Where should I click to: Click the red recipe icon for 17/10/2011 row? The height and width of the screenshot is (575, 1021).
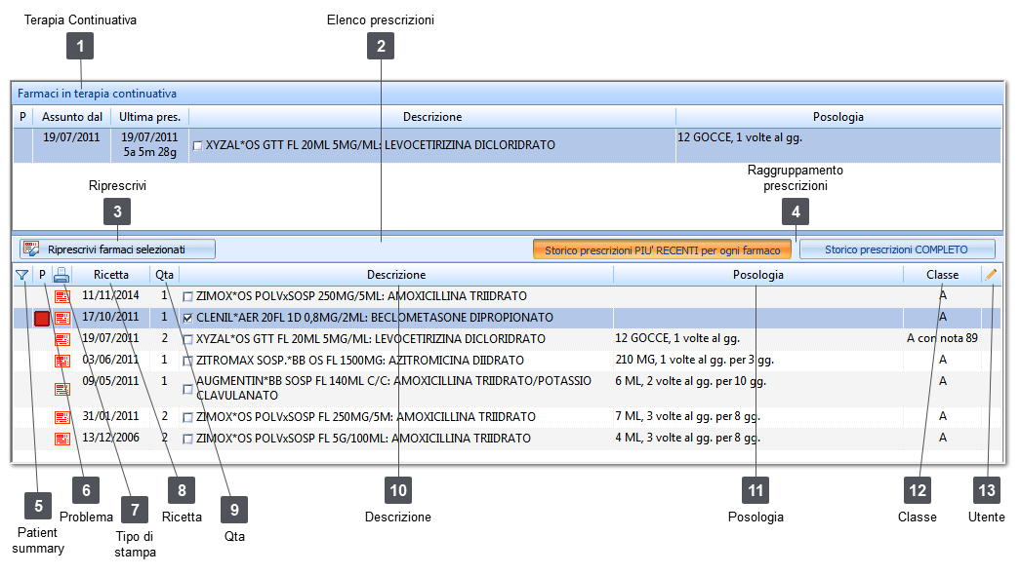(62, 318)
